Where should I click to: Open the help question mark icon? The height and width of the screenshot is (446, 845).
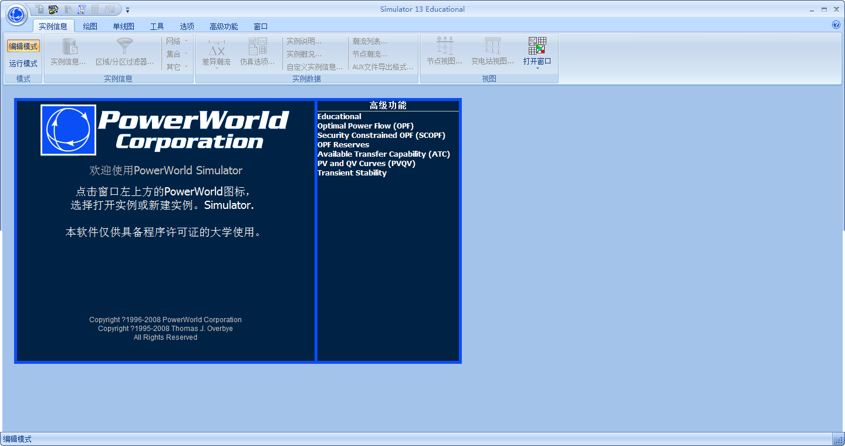pyautogui.click(x=836, y=25)
